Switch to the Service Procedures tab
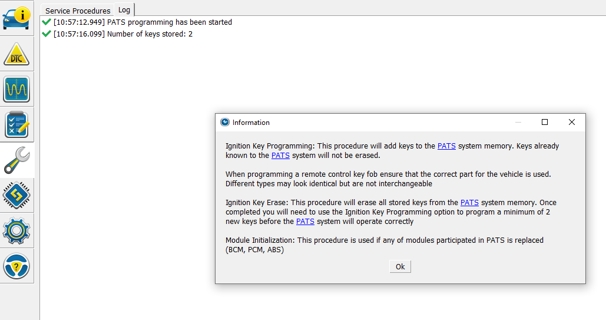 tap(78, 11)
